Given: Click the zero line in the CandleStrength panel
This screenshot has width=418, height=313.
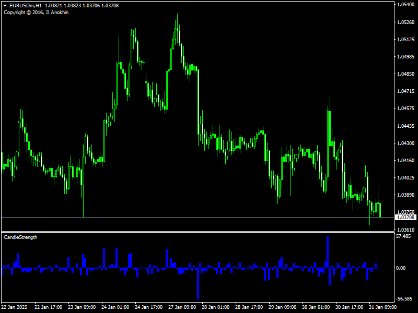Looking at the screenshot, I should (209, 267).
